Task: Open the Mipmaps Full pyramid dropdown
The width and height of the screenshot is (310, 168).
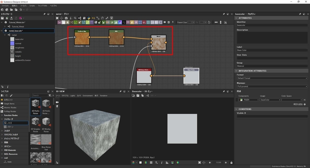Action: click(x=272, y=86)
